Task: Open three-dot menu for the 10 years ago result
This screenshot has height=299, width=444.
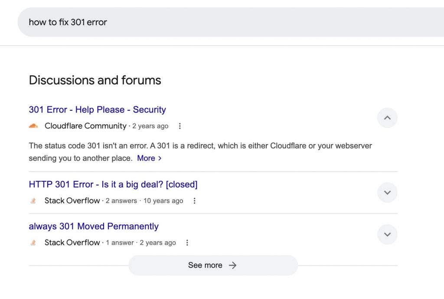Action: [x=195, y=201]
